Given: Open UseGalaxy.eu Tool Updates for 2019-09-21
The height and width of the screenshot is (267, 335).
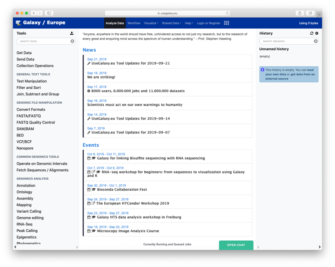Looking at the screenshot, I should click(131, 63).
